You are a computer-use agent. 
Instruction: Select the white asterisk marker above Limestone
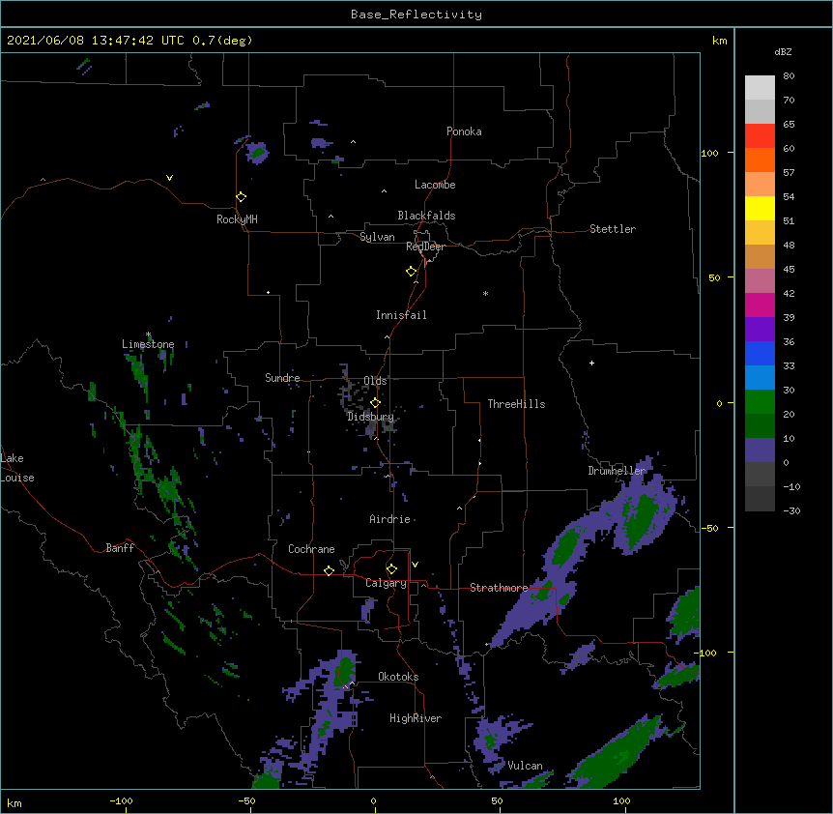tap(148, 334)
